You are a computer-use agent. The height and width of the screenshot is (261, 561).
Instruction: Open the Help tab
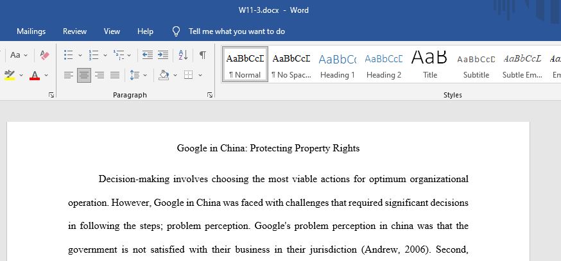145,31
